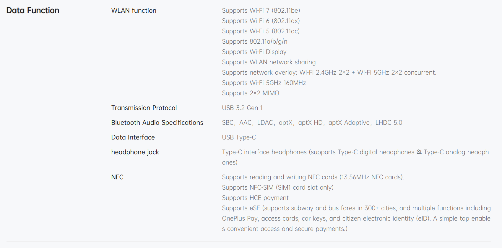Click the Supports WLAN network sharing text
Screen dimensions: 502x248
click(269, 62)
